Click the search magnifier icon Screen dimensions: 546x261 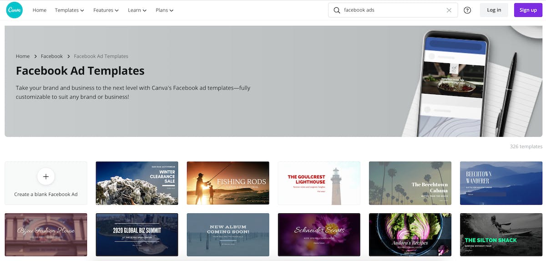point(337,10)
